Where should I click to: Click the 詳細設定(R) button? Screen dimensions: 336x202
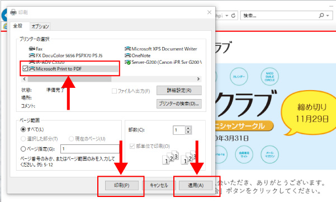click(179, 90)
